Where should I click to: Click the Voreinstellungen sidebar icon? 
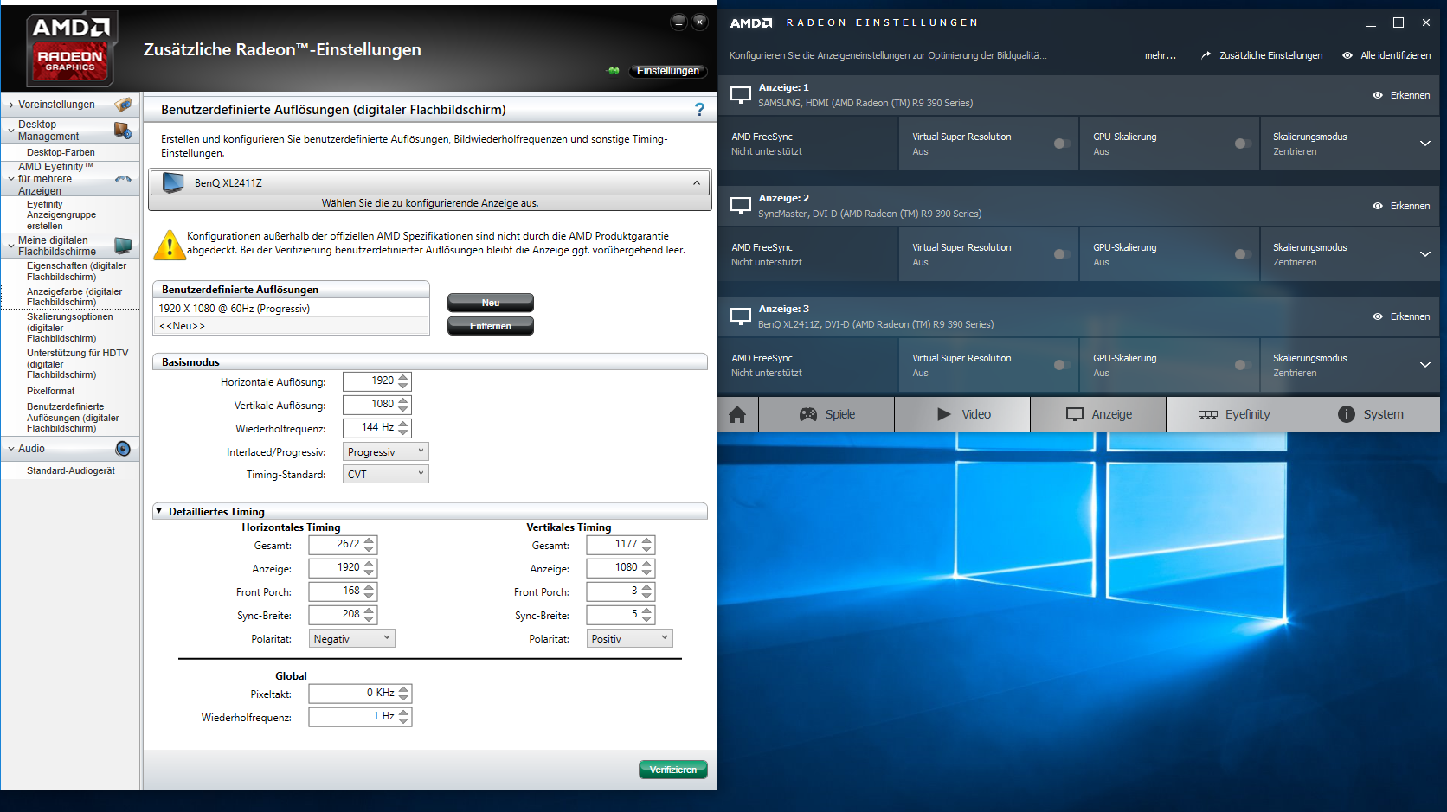tap(124, 105)
